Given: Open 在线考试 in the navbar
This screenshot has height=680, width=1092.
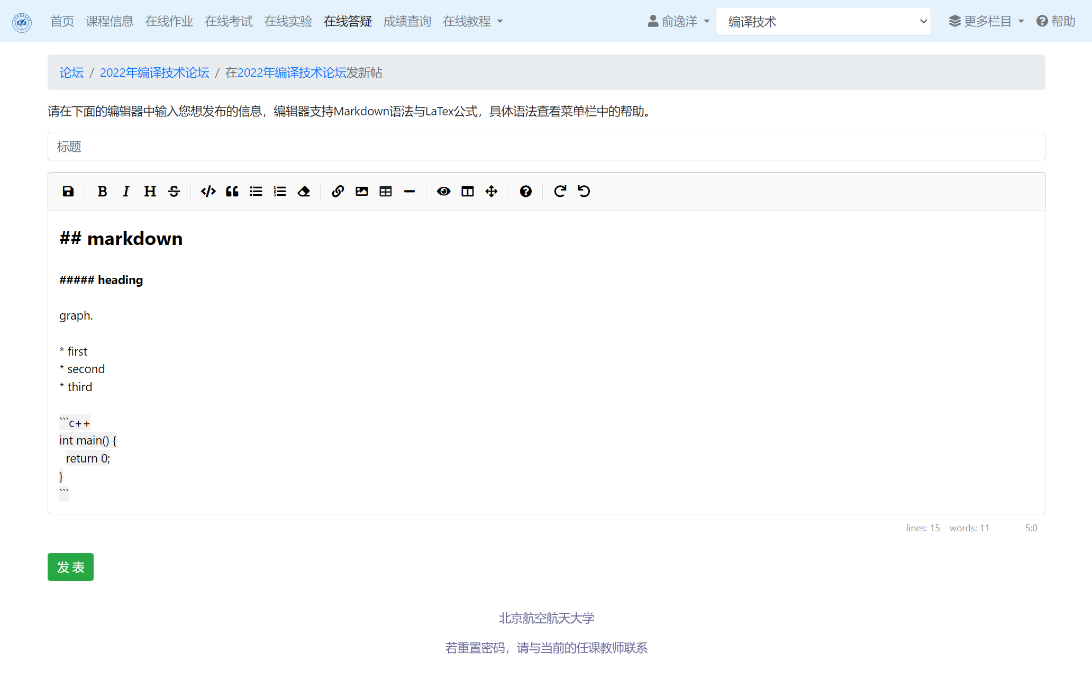Looking at the screenshot, I should click(229, 22).
